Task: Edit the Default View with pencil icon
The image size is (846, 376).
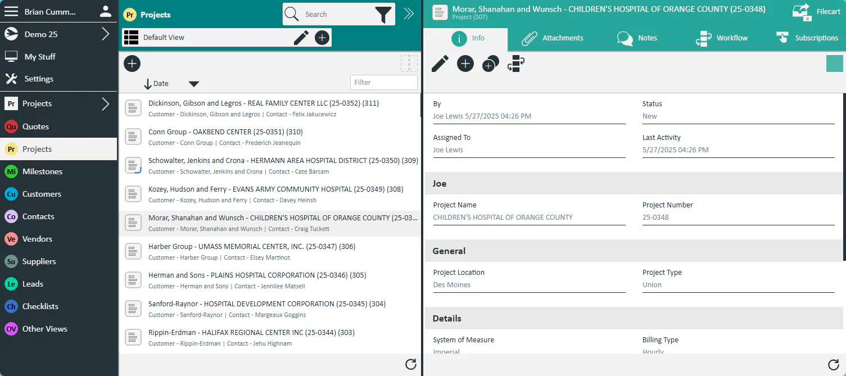Action: pyautogui.click(x=301, y=38)
